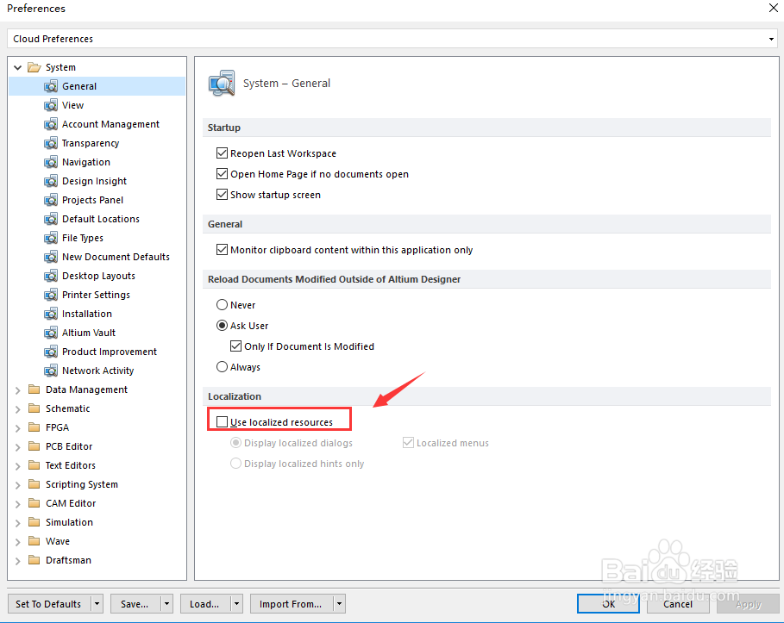Go to Default Locations page
This screenshot has width=784, height=623.
[101, 220]
